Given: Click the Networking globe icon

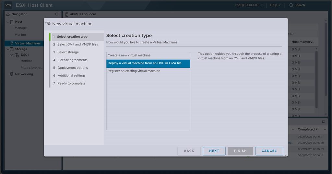Looking at the screenshot, I should (x=12, y=74).
